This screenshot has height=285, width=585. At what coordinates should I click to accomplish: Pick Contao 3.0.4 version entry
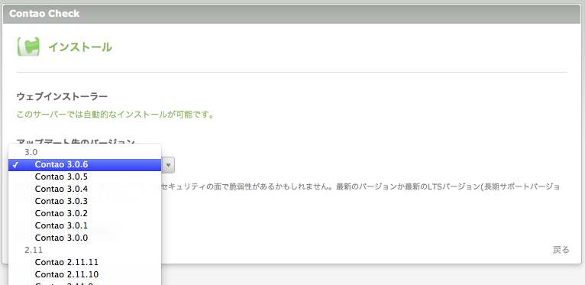[85, 189]
